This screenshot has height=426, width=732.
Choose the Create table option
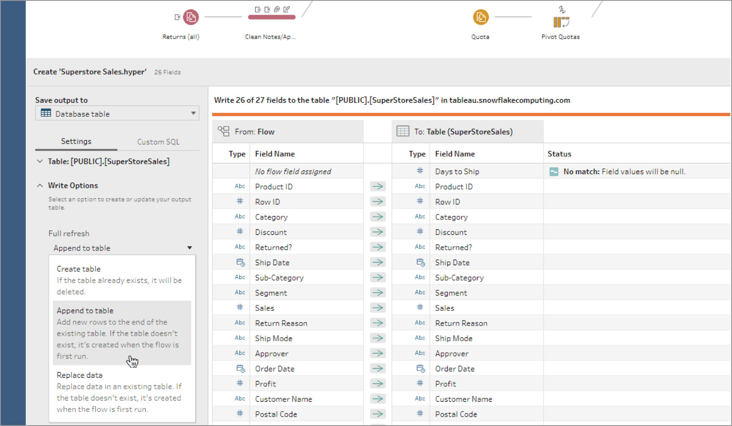coord(122,280)
